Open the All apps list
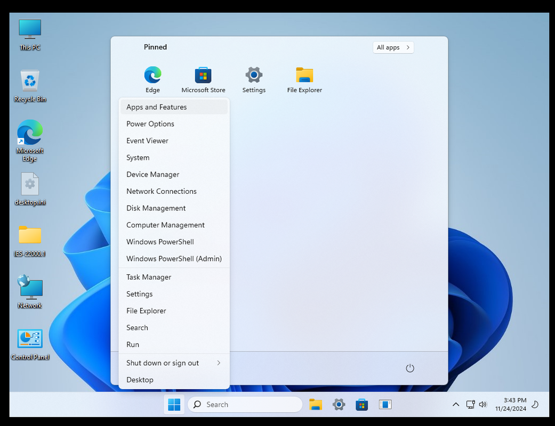This screenshot has height=426, width=555. click(x=393, y=47)
